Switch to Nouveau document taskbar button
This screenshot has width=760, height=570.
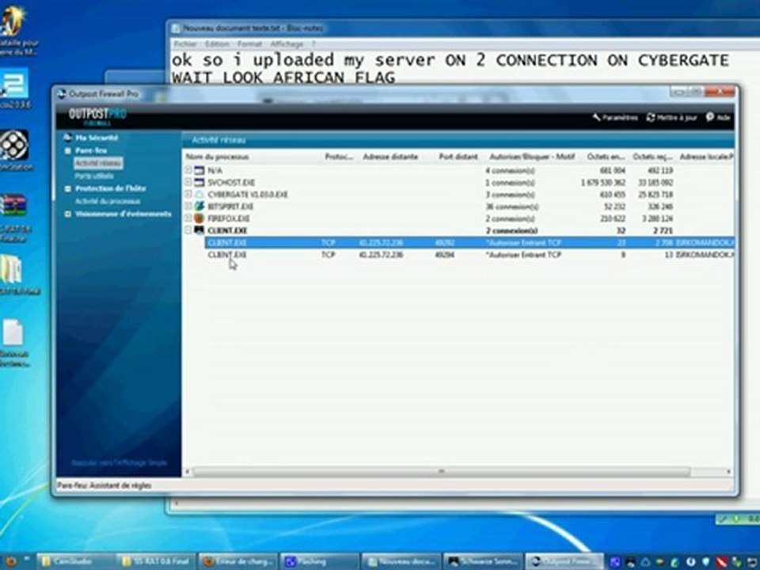pyautogui.click(x=401, y=561)
